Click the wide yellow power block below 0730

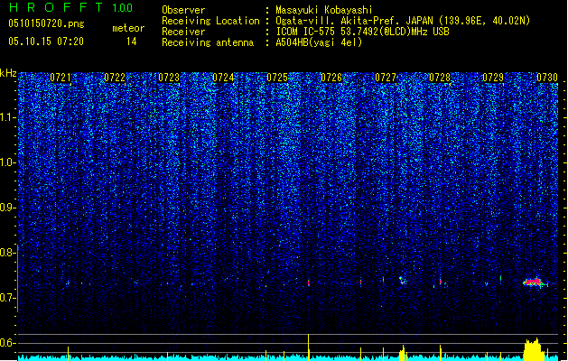(533, 350)
